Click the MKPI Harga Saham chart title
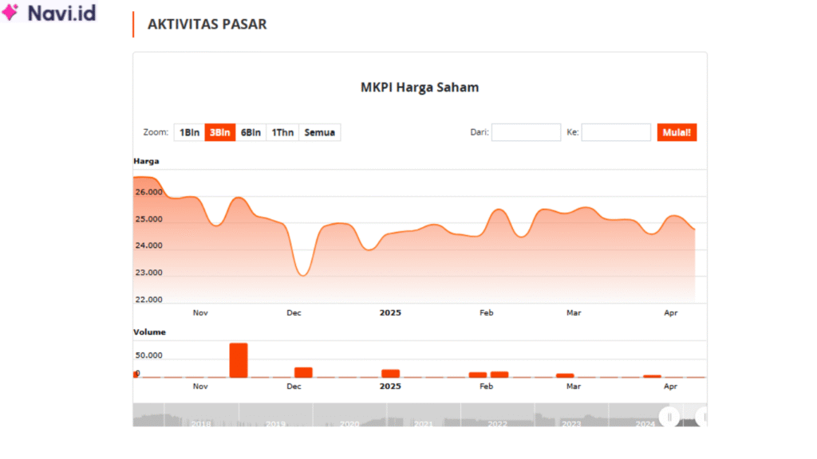The height and width of the screenshot is (459, 817). (x=419, y=87)
